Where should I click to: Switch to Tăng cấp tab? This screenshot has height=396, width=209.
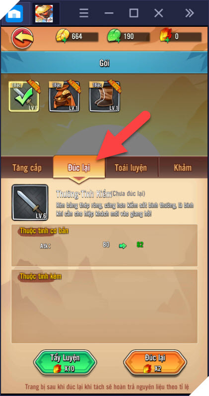[x=27, y=168]
